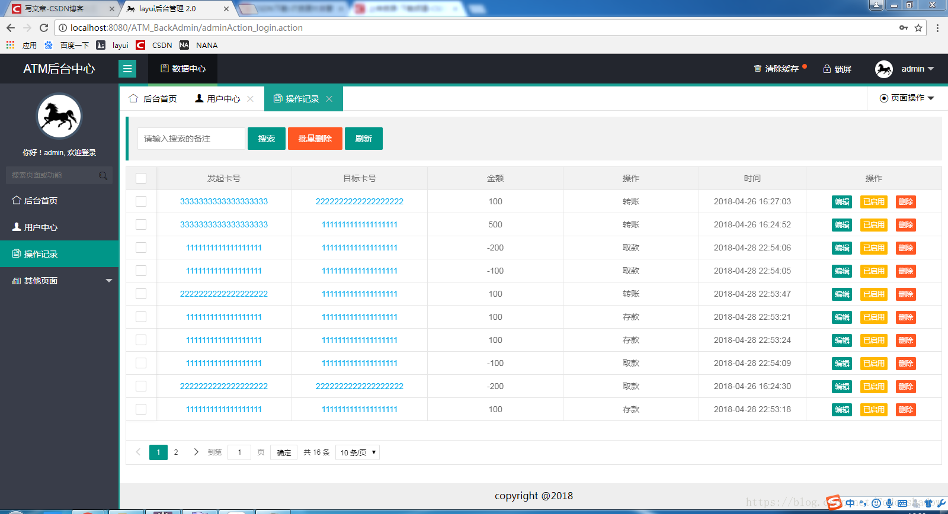Check row dated 2018-04-26 16:27:03
Image resolution: width=948 pixels, height=514 pixels.
click(141, 201)
